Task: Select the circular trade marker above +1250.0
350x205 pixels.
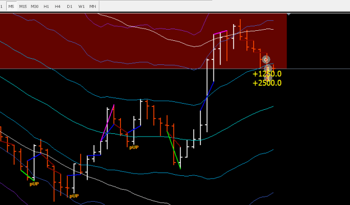Action: tap(265, 59)
